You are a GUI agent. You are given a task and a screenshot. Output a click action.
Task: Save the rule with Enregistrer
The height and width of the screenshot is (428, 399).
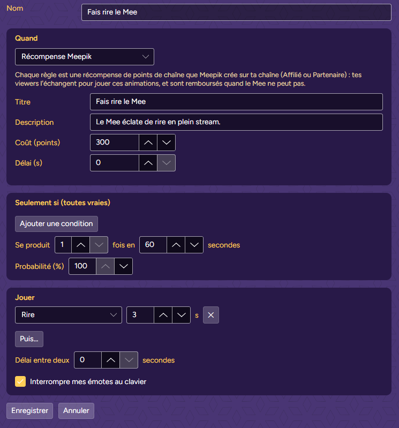point(30,411)
